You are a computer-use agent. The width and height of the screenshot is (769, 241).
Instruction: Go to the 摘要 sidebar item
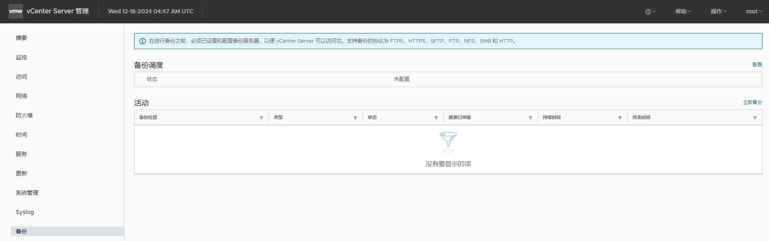point(21,38)
